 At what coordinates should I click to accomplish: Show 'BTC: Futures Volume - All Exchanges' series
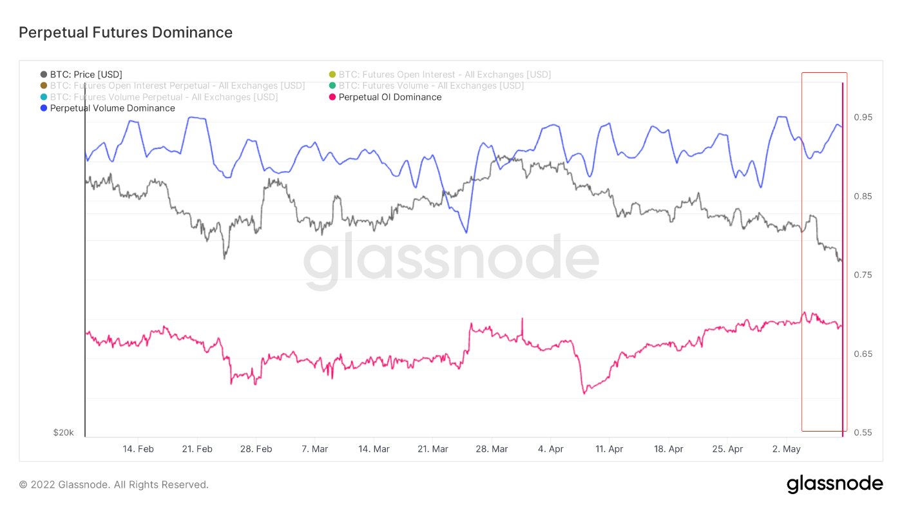[431, 86]
